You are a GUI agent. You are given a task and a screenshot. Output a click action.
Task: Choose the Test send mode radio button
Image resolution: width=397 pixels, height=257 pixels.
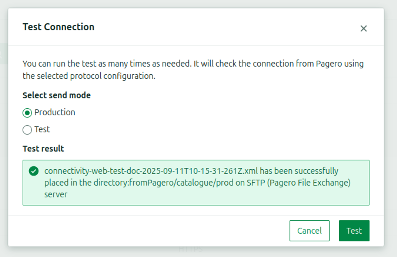27,130
